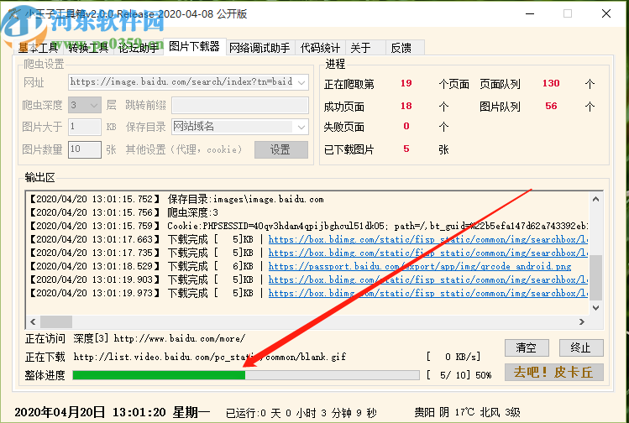Click the output scroll-down arrow
Screen dimensions: 629x423
595,308
